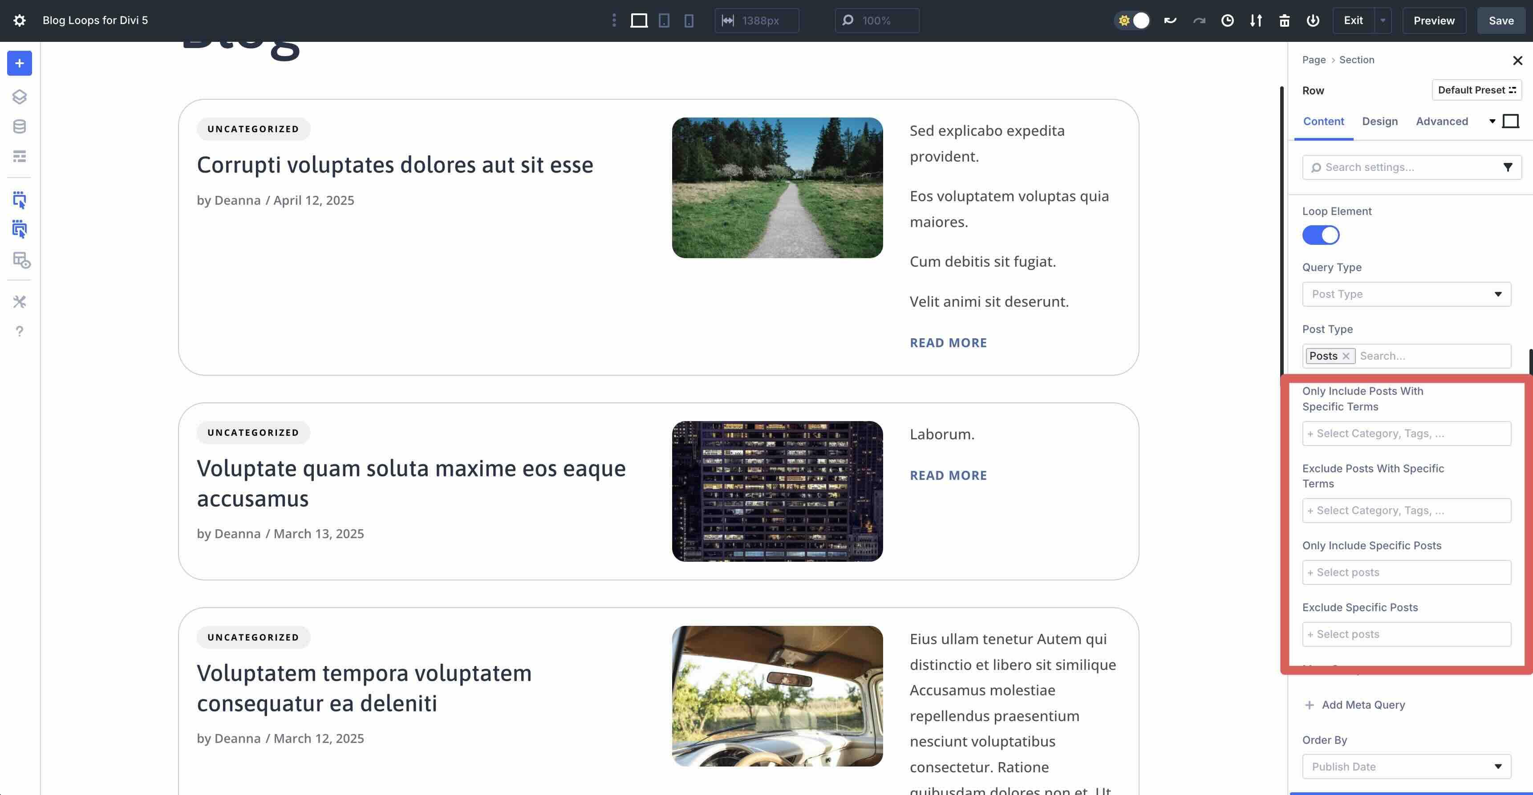Open the Divi tools wrench icon
Image resolution: width=1533 pixels, height=795 pixels.
point(20,302)
